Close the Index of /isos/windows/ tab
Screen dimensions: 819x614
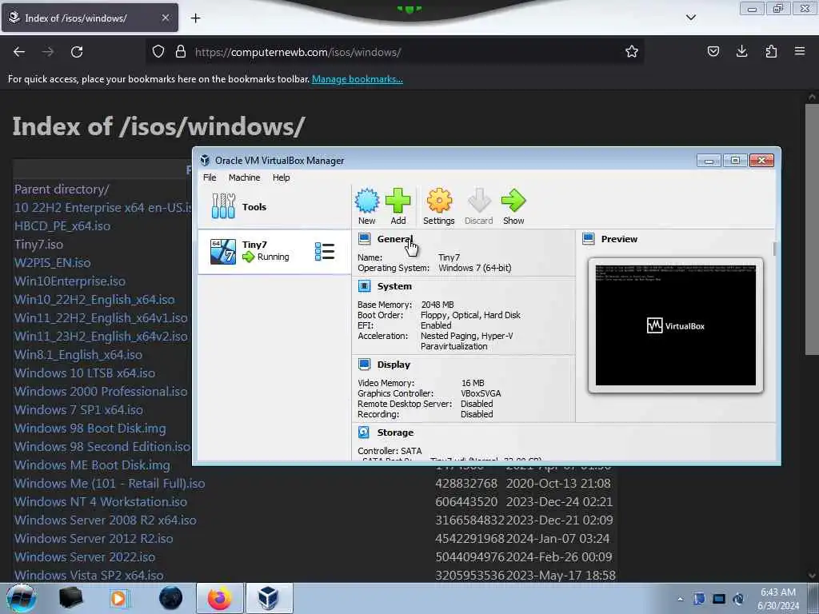[x=165, y=18]
